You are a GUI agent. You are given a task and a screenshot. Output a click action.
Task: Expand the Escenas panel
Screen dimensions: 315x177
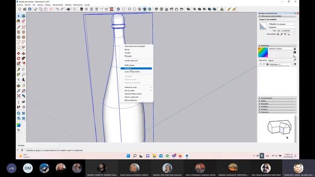coord(277,109)
